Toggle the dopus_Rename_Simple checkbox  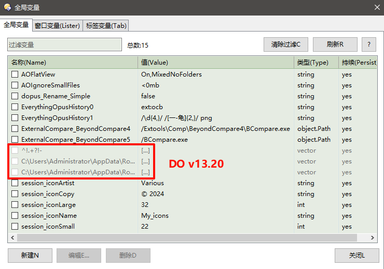15,96
